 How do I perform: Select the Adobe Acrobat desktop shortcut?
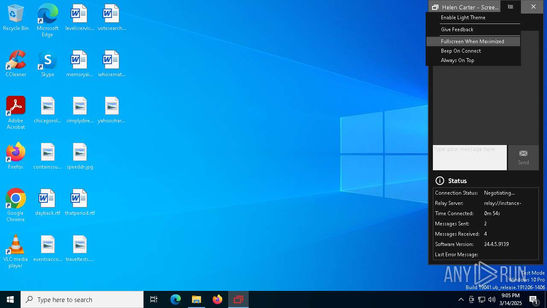pos(16,113)
